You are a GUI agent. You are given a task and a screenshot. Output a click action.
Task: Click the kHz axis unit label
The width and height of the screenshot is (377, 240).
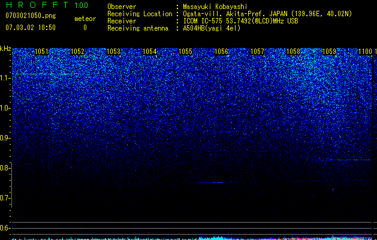pos(5,49)
